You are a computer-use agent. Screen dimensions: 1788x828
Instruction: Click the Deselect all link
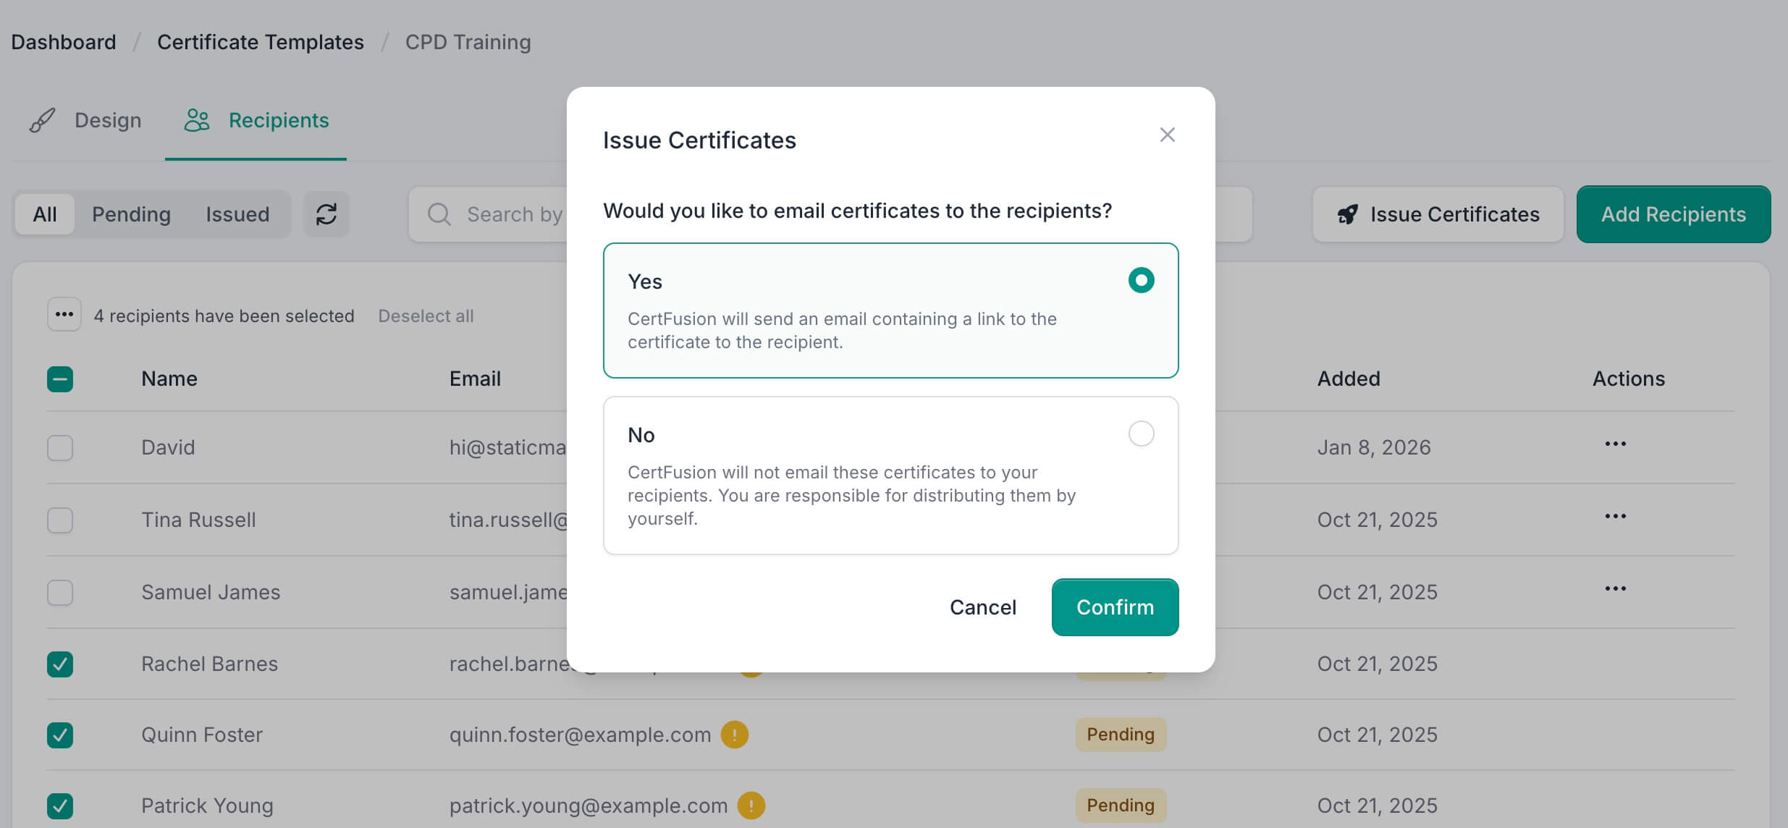pyautogui.click(x=426, y=316)
